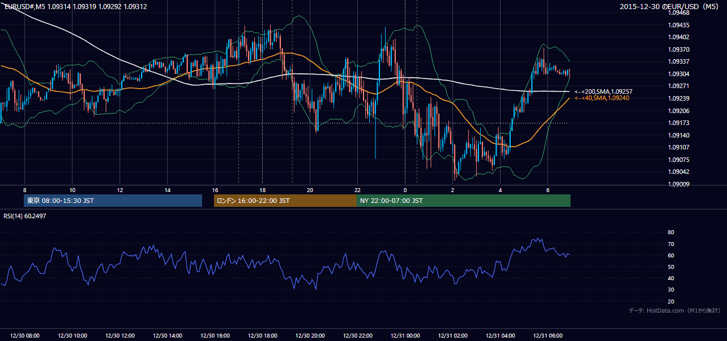Click price axis value 1.09206

click(x=678, y=111)
